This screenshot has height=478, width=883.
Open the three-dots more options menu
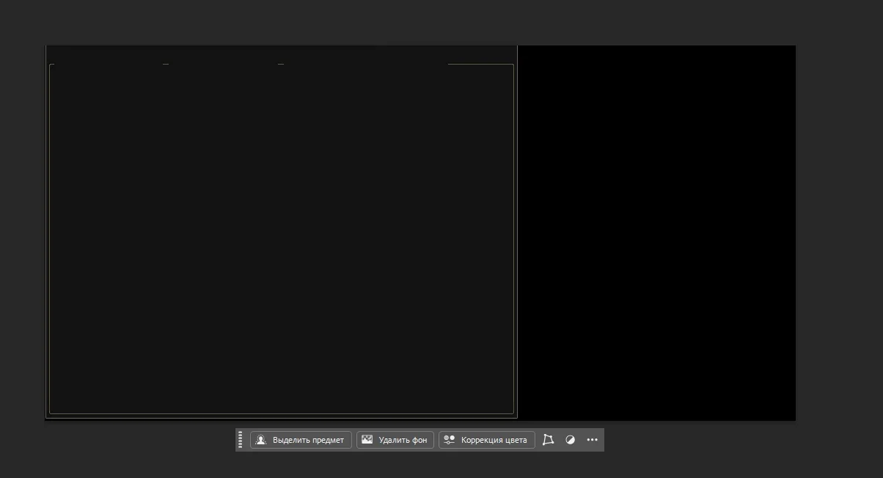pos(593,440)
